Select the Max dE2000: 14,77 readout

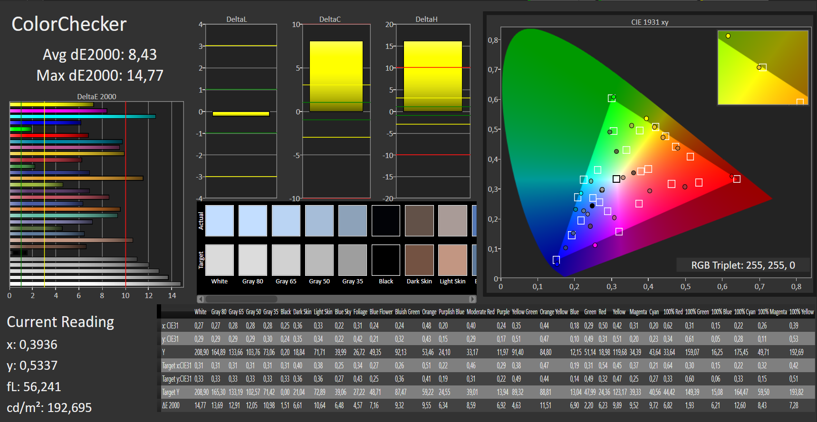point(100,75)
